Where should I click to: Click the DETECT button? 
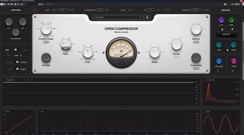[x=227, y=34]
